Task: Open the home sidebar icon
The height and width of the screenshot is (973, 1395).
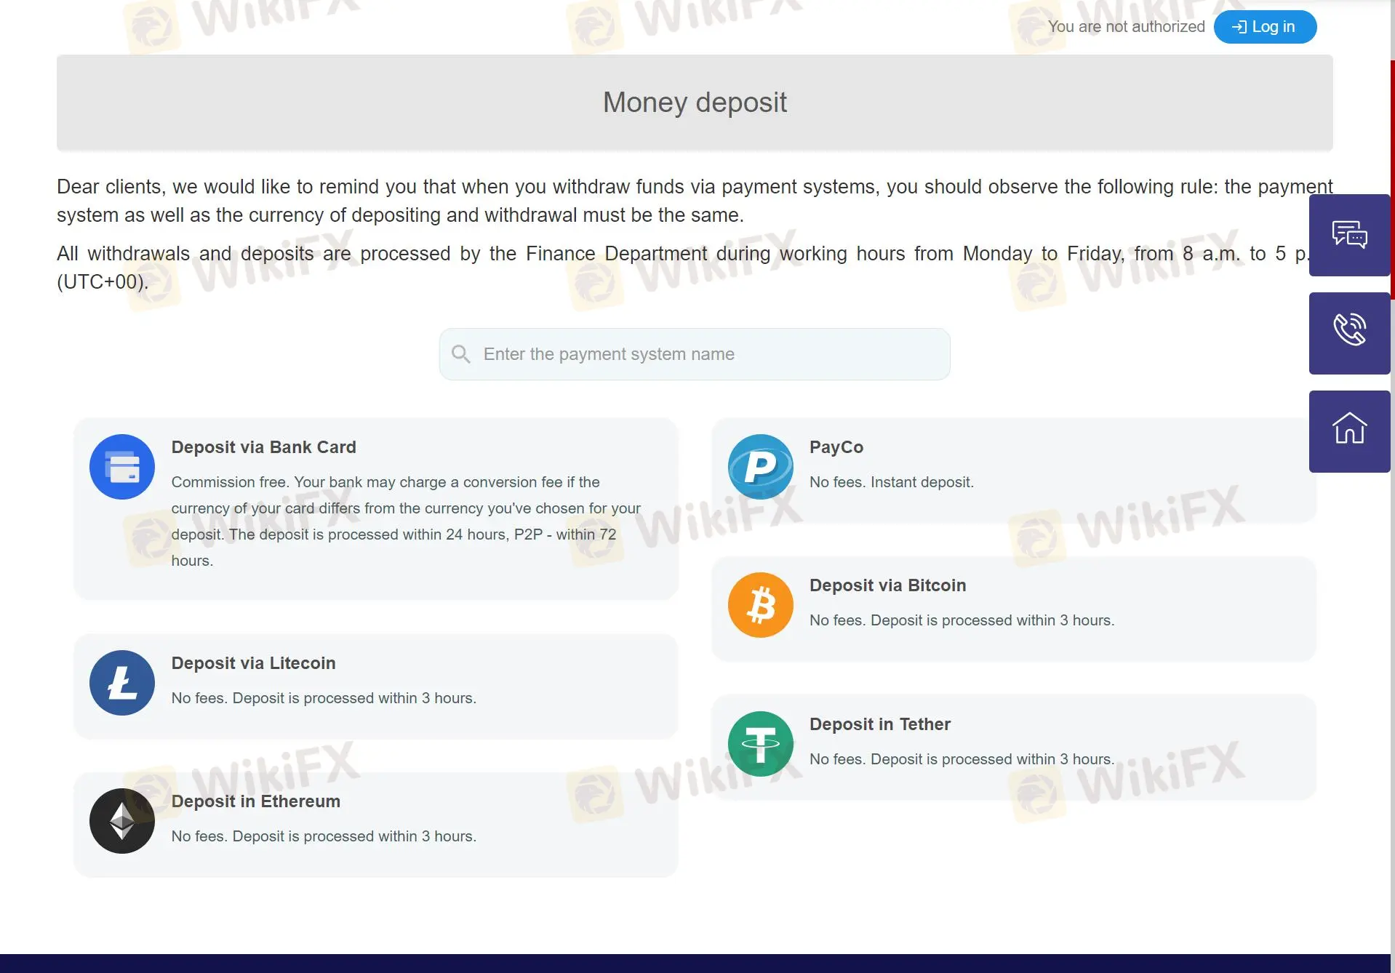Action: [1349, 431]
